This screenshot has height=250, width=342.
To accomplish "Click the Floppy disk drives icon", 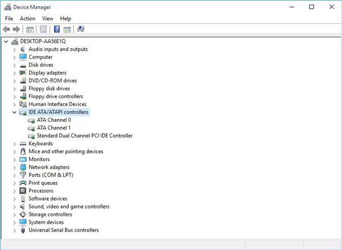I will pyautogui.click(x=23, y=88).
